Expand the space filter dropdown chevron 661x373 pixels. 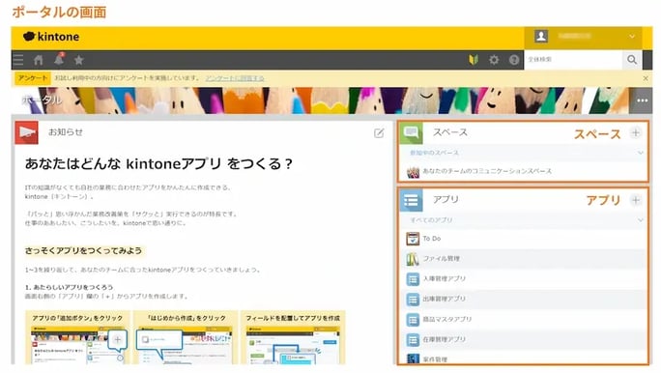click(641, 153)
